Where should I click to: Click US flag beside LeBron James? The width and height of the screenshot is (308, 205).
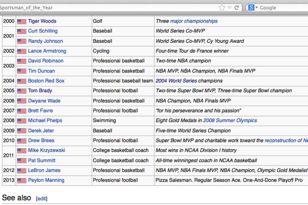click(22, 171)
